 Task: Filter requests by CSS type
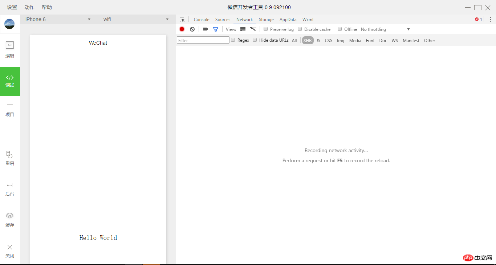(x=329, y=40)
